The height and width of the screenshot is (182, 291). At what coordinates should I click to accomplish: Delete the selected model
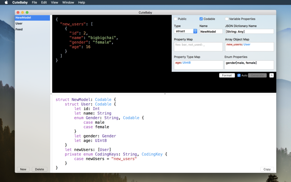40,169
